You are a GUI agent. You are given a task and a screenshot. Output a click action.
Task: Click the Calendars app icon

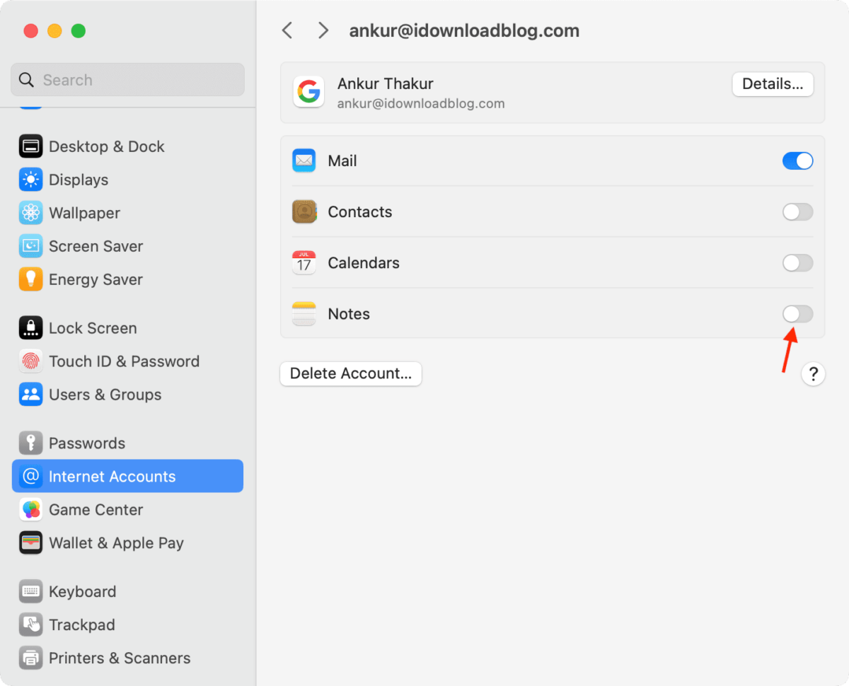304,262
